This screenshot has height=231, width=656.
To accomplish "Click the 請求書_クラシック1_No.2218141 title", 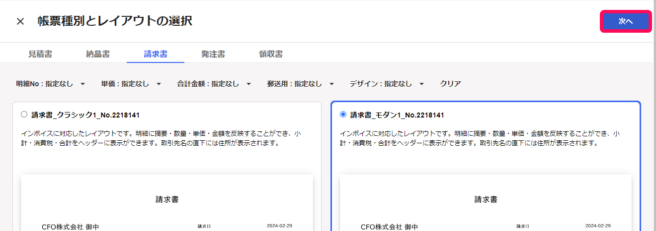I will (x=85, y=115).
